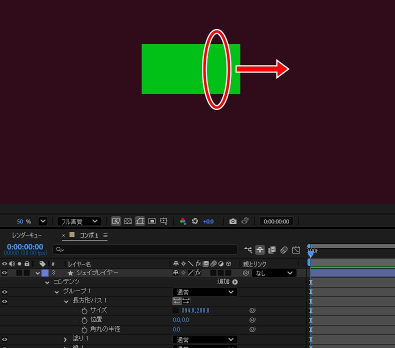Open the show channel color icon
The image size is (395, 348).
pyautogui.click(x=183, y=221)
